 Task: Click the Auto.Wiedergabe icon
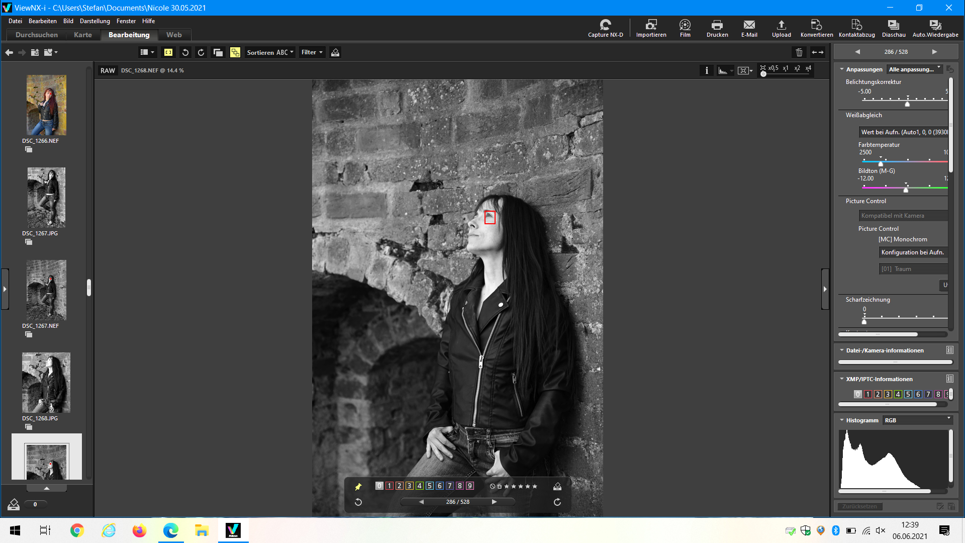click(x=935, y=28)
